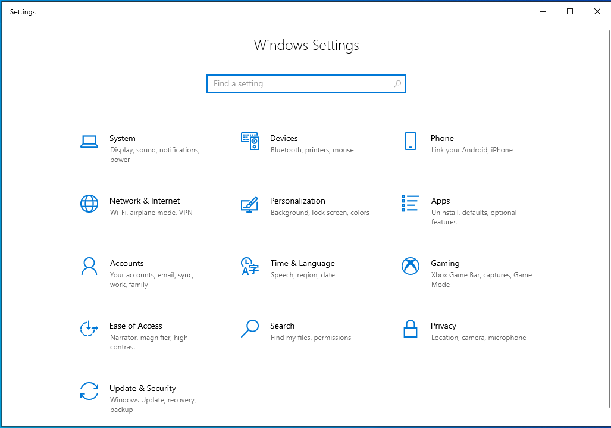The image size is (611, 428).
Task: Open Update & Security settings
Action: pyautogui.click(x=142, y=388)
